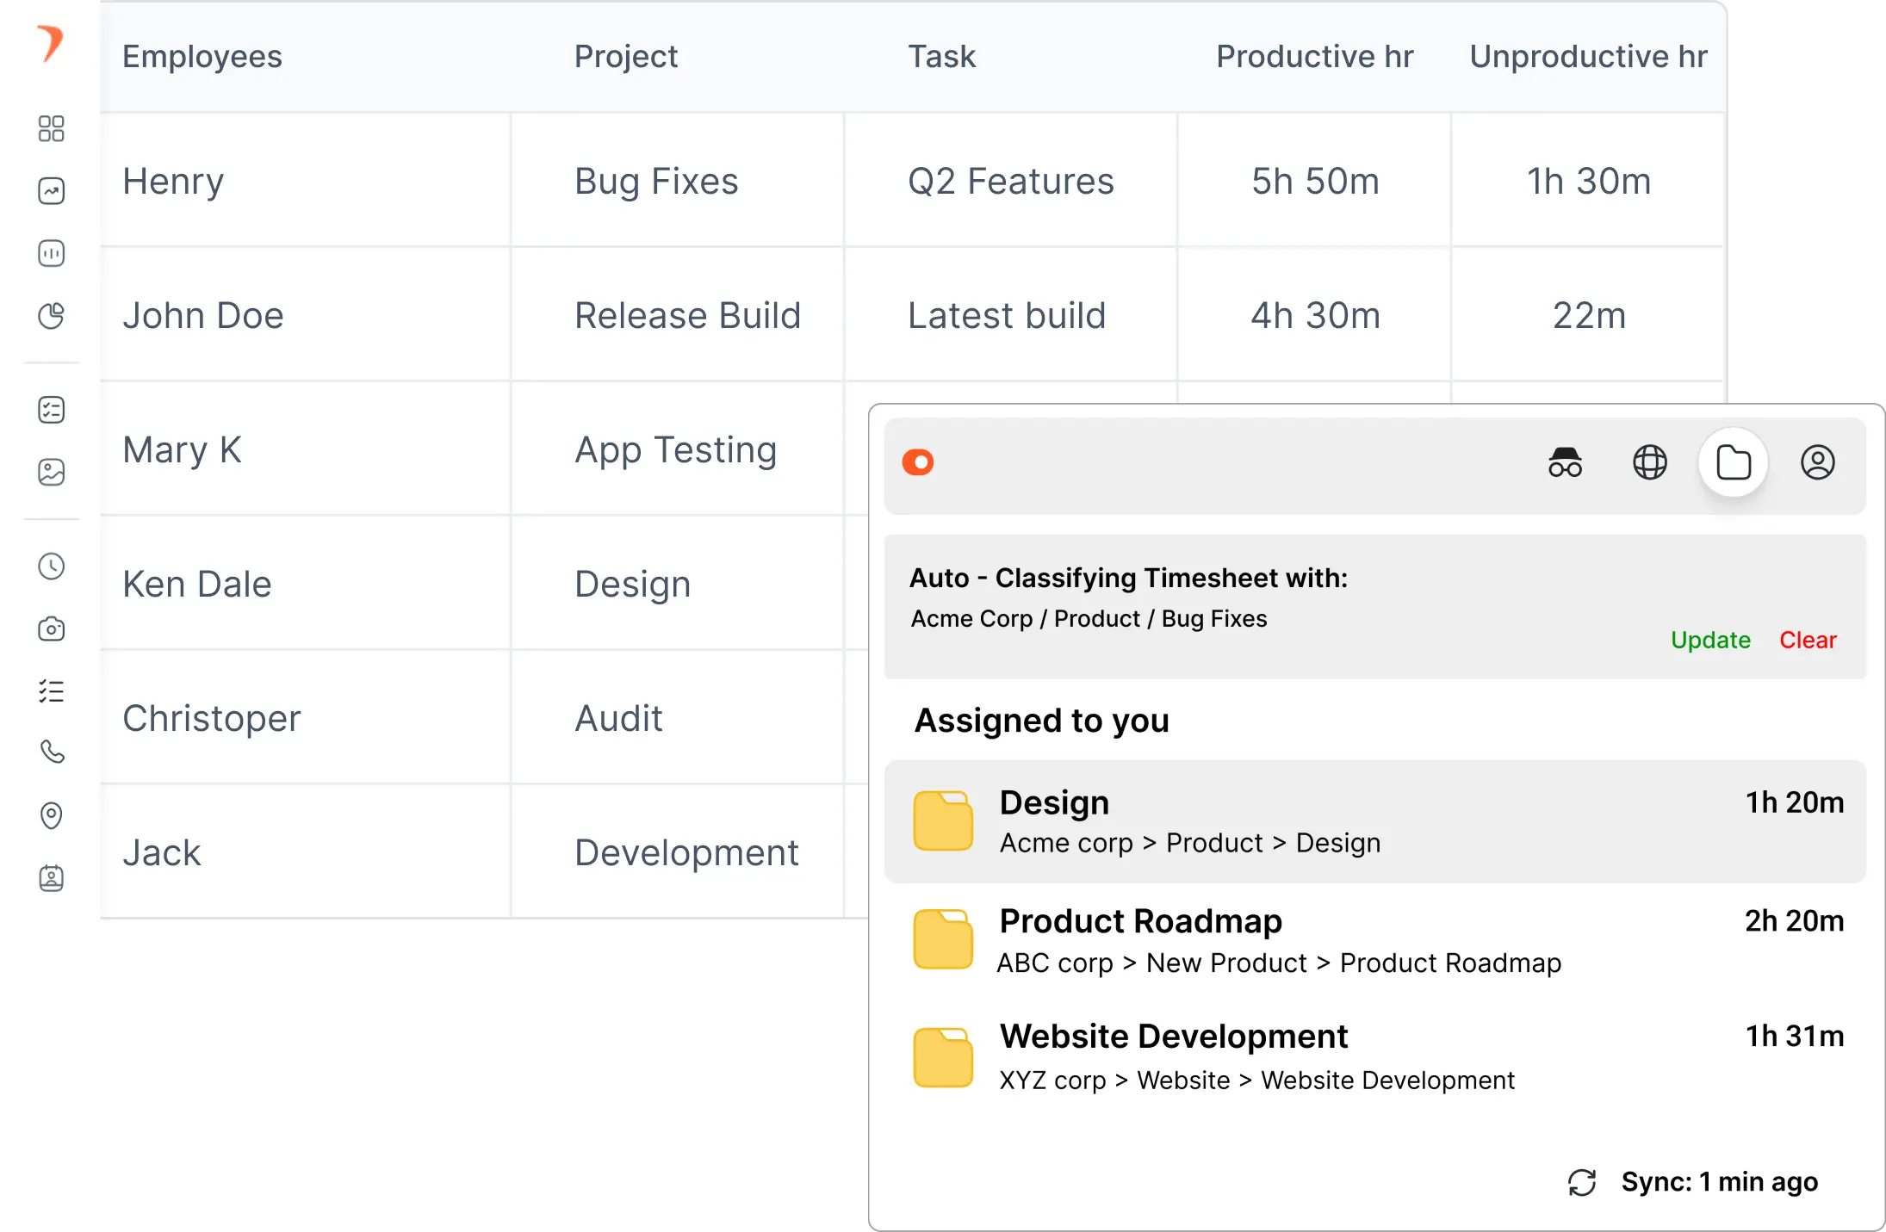Click Update to save timesheet classification

pyautogui.click(x=1710, y=640)
